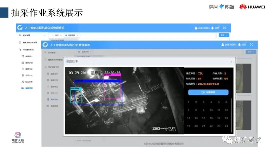Select drill hole number 12 in the dialog
Viewport: 270px width, 152px height.
[x=226, y=110]
